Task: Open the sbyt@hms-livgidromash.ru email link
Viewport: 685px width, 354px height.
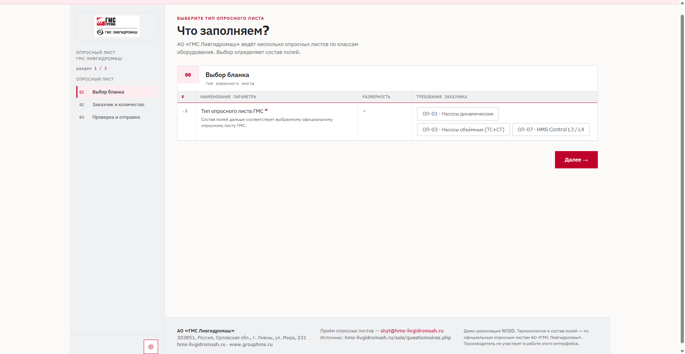Action: click(412, 331)
